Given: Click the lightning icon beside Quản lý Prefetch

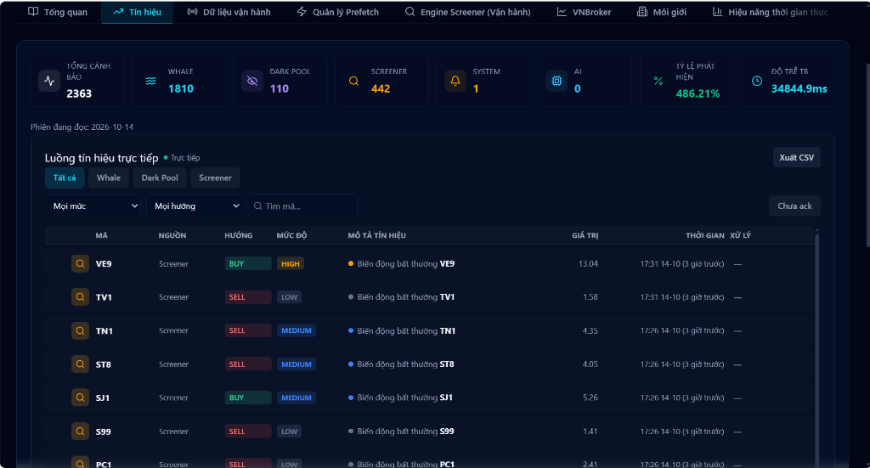Looking at the screenshot, I should [302, 12].
